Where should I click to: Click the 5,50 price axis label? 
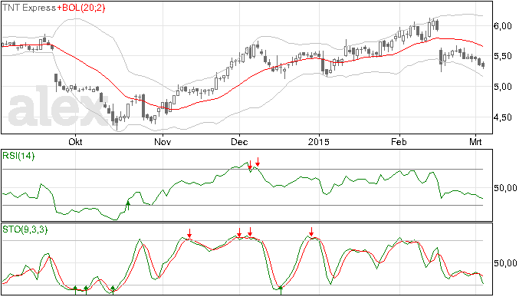[503, 56]
